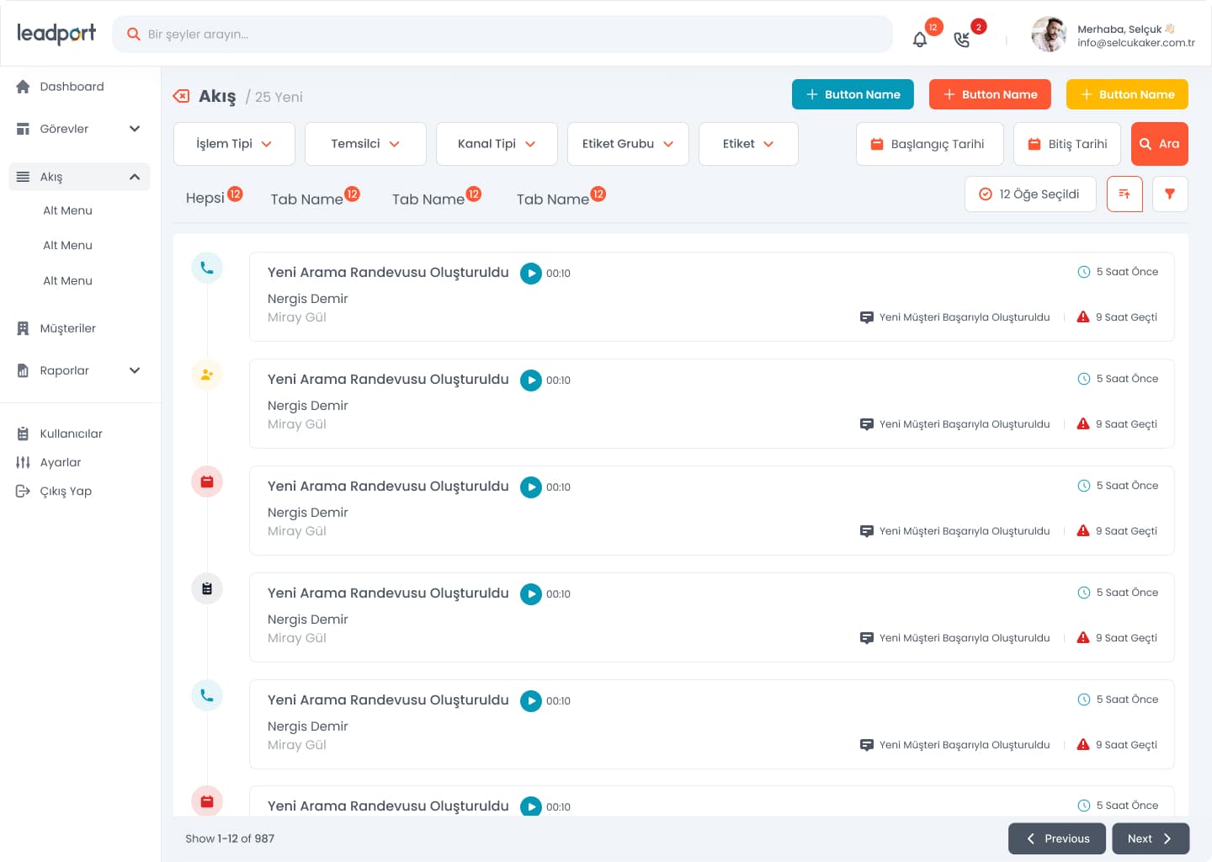Click the red calendar icon on last entry

click(207, 801)
